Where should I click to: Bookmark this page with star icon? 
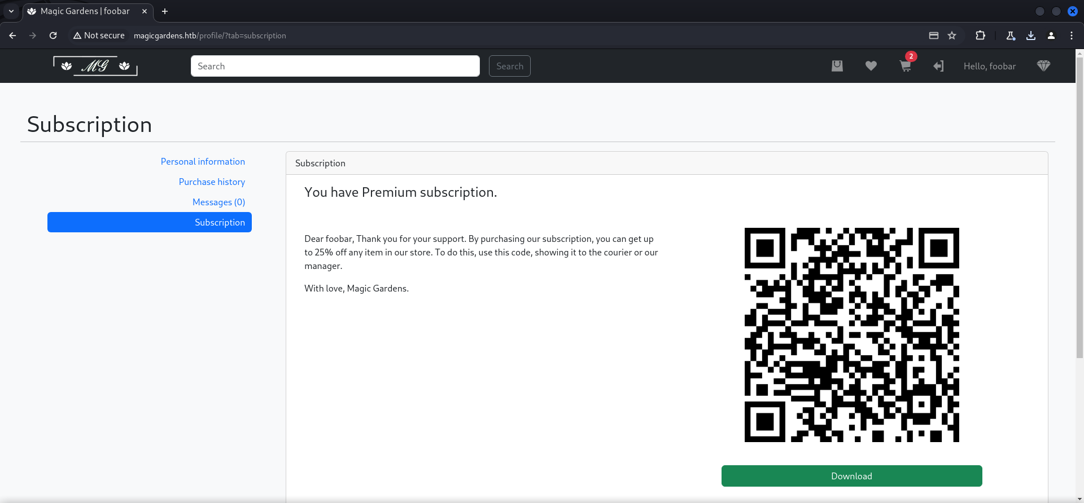click(x=952, y=36)
